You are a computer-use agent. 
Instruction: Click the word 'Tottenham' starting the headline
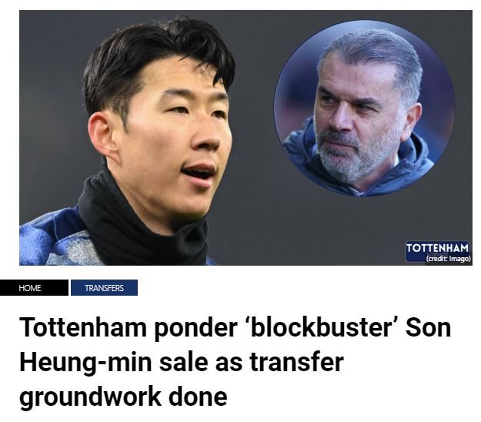click(83, 328)
